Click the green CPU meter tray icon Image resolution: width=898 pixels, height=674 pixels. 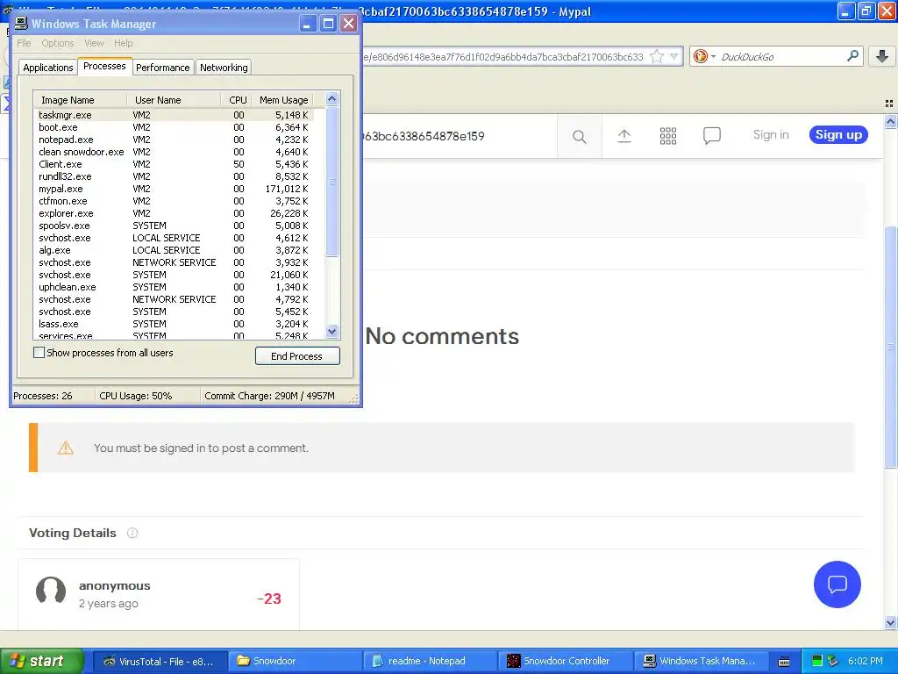[x=817, y=661]
